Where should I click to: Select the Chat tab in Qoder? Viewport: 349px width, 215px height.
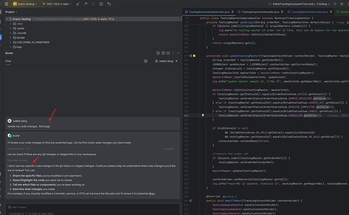tap(8, 61)
